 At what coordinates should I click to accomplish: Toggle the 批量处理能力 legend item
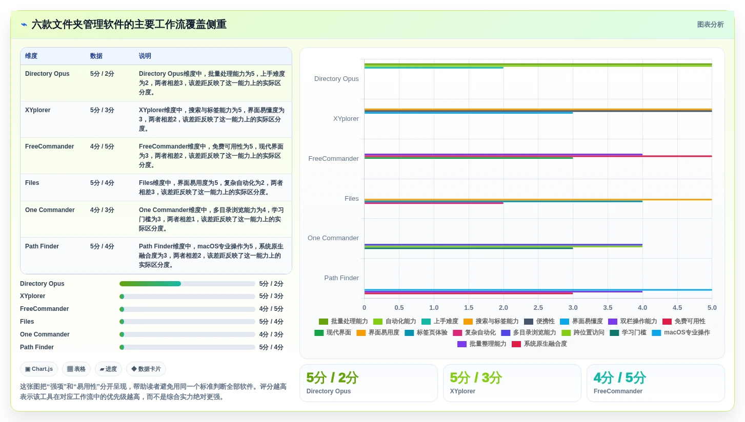pos(344,322)
